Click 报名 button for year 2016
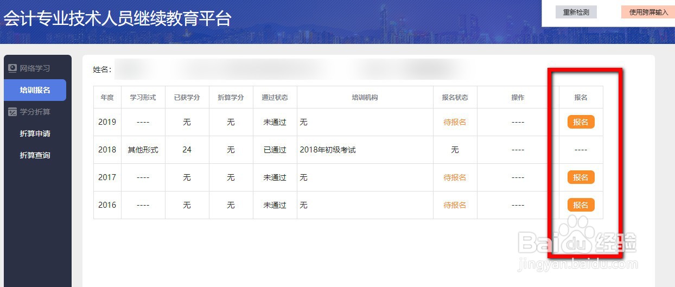The width and height of the screenshot is (675, 287). (x=581, y=205)
